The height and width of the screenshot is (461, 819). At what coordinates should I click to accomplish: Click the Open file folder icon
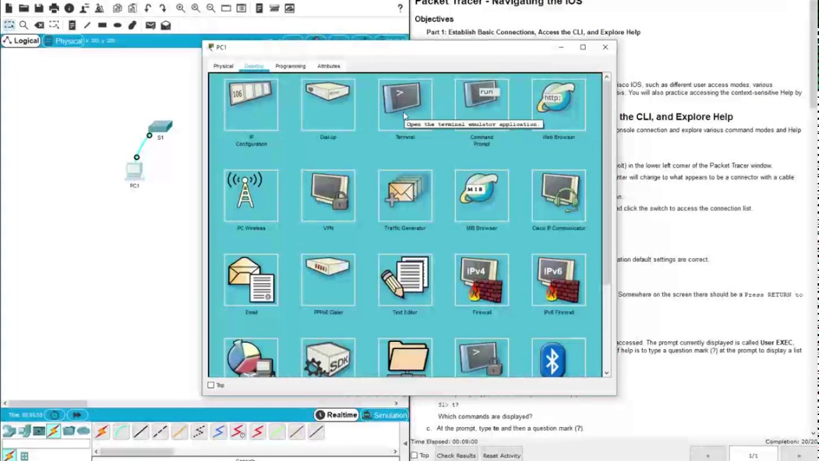24,8
